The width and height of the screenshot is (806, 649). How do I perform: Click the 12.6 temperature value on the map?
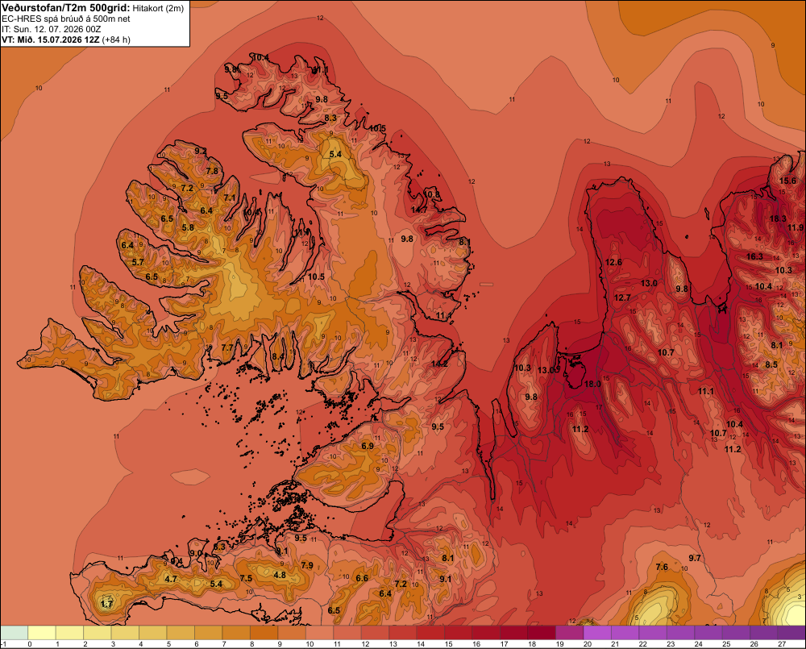pos(613,262)
